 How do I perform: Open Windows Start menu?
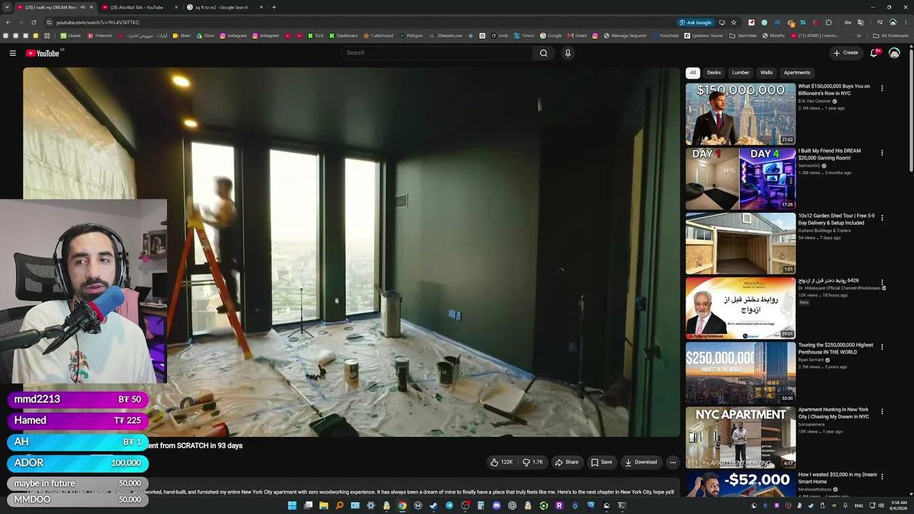[292, 505]
